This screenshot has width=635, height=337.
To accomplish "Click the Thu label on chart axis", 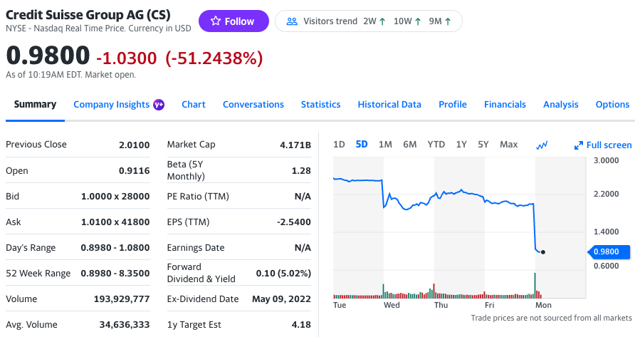I will click(x=441, y=305).
